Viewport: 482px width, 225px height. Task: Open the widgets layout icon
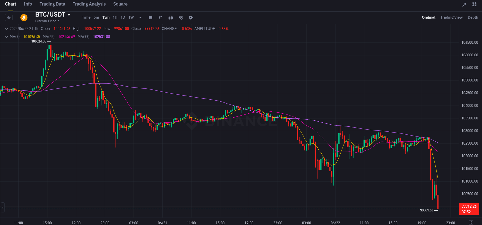click(x=474, y=4)
